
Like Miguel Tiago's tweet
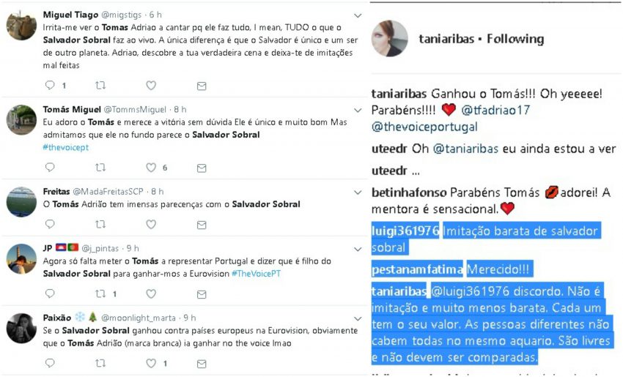151,85
